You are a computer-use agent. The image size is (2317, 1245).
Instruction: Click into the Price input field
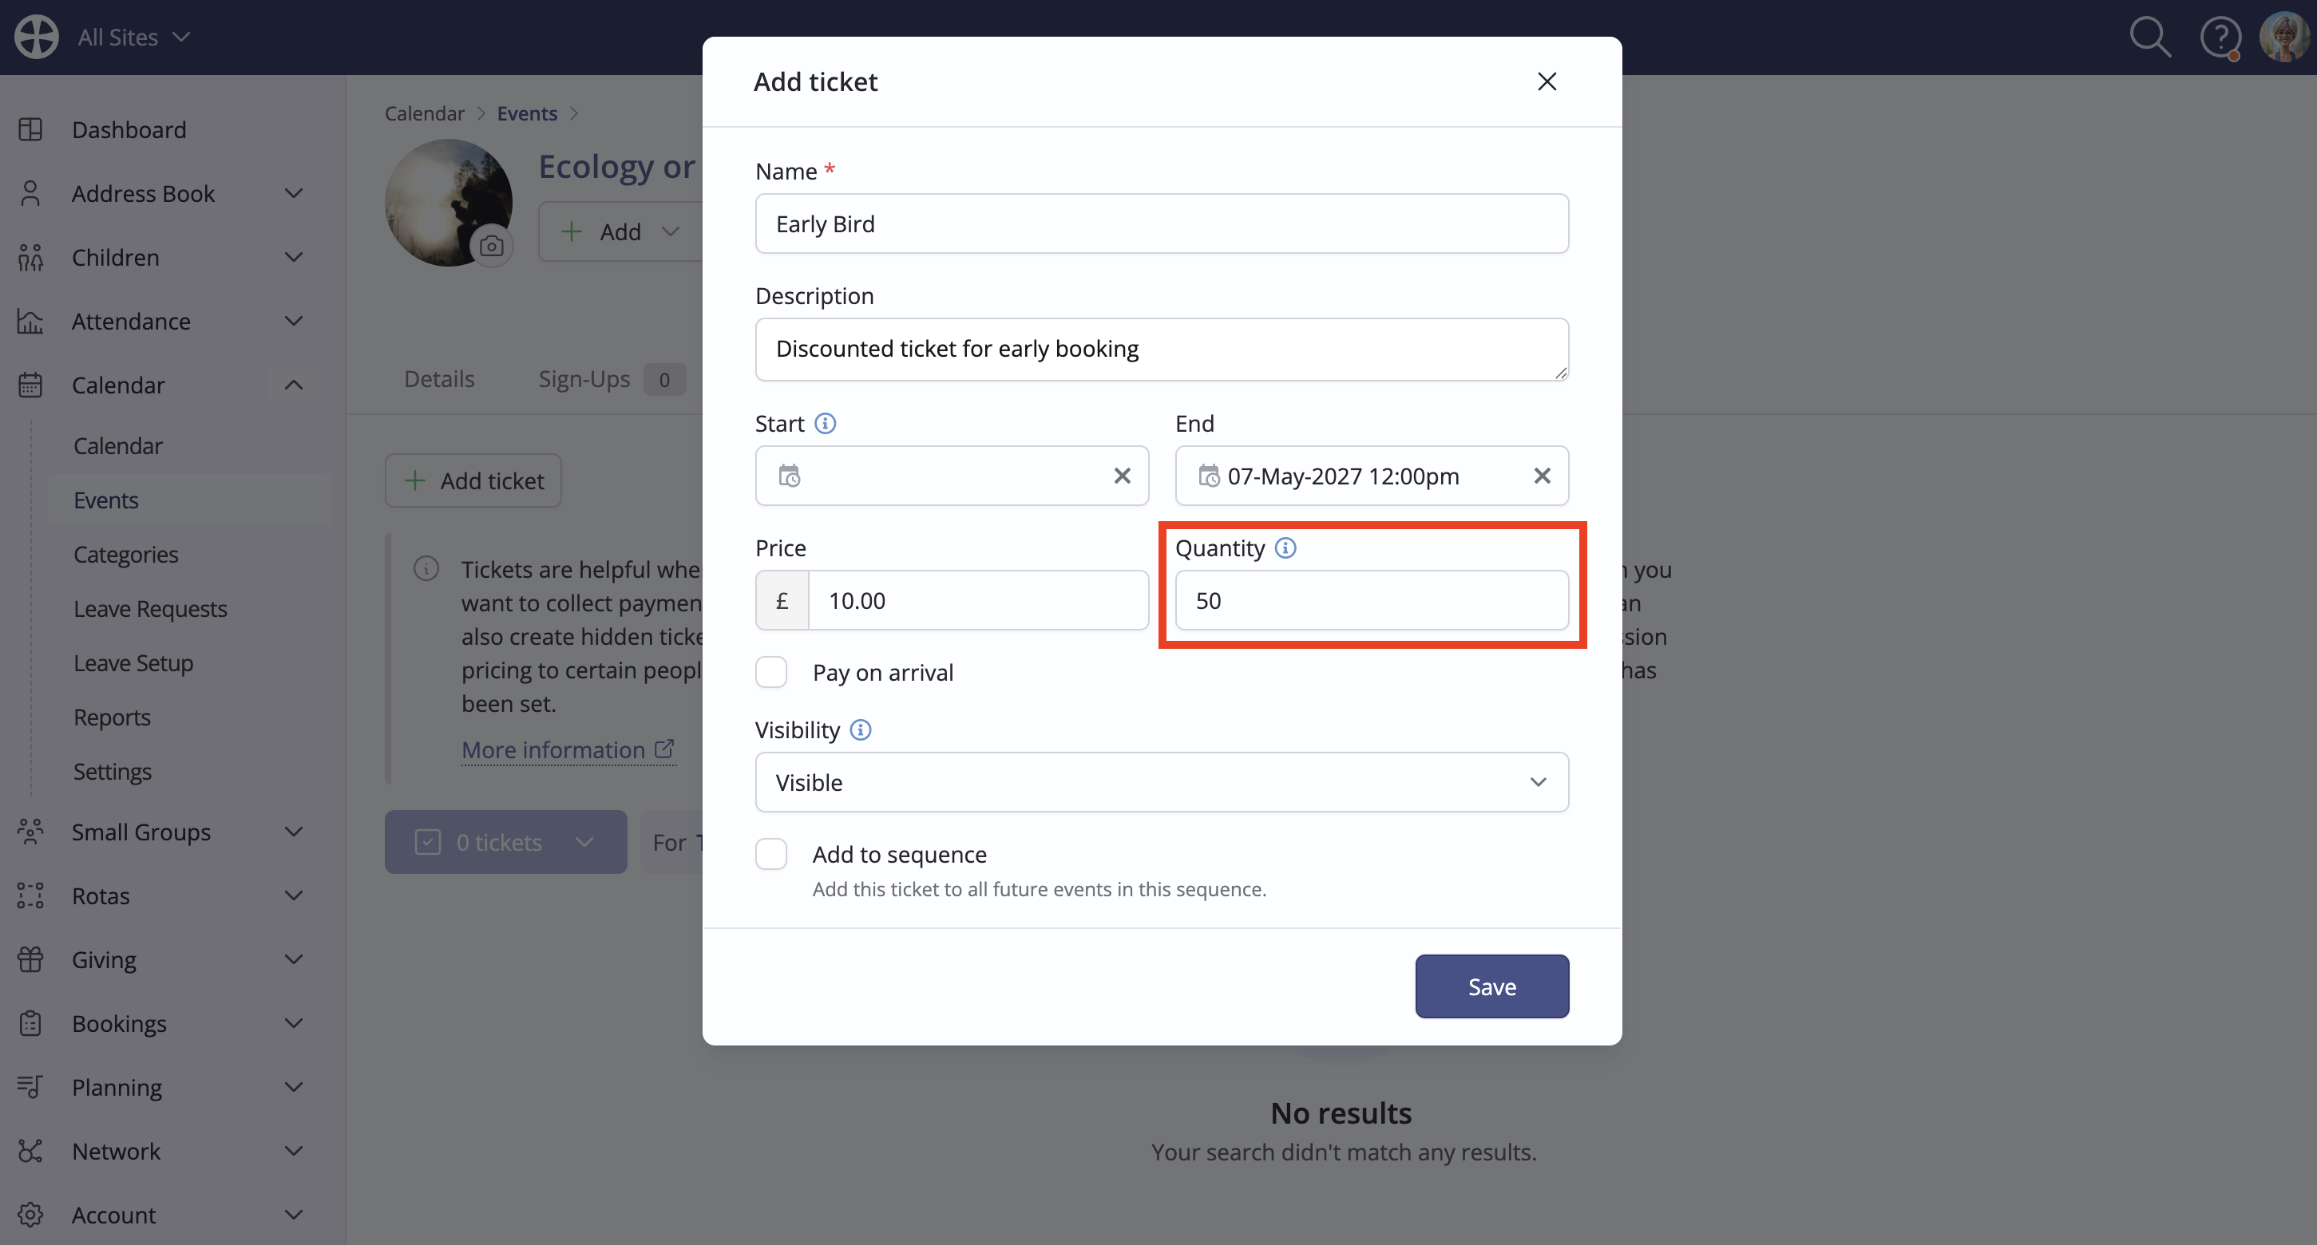click(978, 600)
